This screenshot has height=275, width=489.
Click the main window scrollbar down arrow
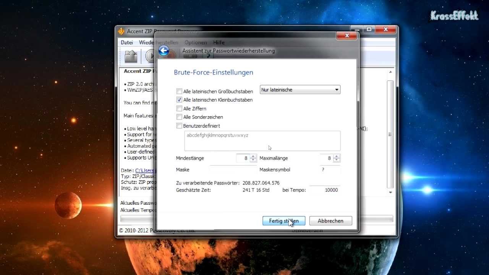[x=390, y=192]
